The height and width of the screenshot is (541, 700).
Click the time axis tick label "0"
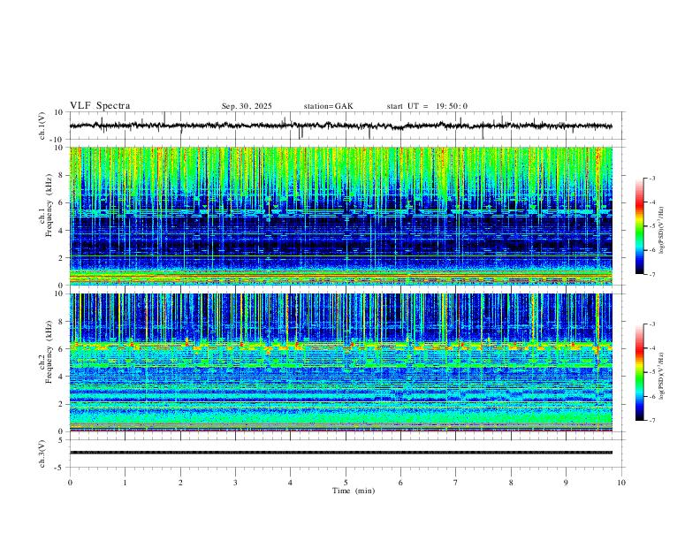tap(70, 483)
